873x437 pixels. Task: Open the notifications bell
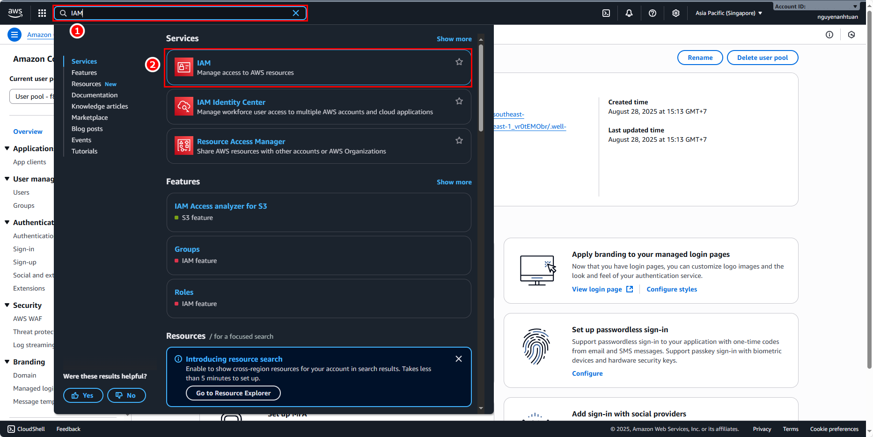[x=629, y=13]
